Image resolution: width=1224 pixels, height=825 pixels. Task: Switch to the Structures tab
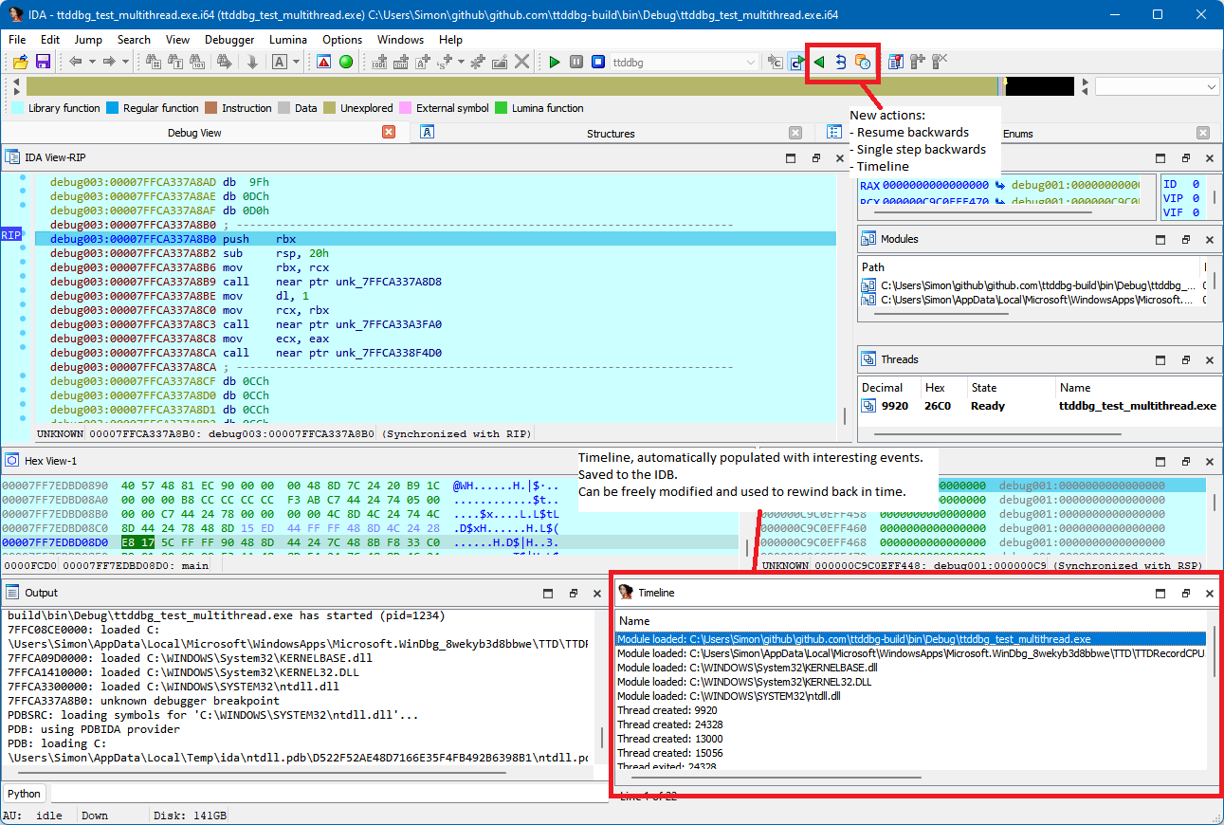click(x=610, y=134)
